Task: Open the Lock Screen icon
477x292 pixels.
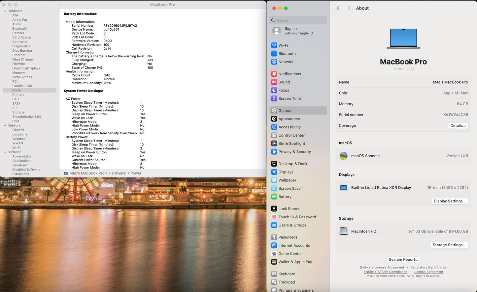Action: click(x=274, y=209)
